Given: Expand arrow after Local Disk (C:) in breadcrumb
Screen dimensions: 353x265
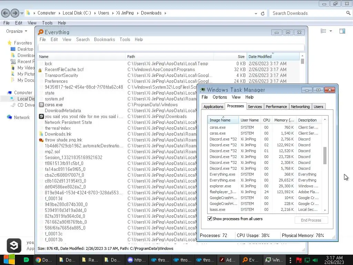Looking at the screenshot, I should (x=94, y=13).
